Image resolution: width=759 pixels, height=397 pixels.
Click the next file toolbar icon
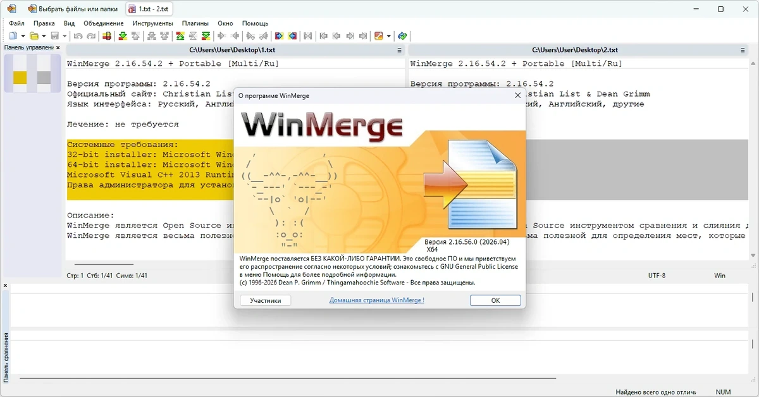tap(350, 36)
